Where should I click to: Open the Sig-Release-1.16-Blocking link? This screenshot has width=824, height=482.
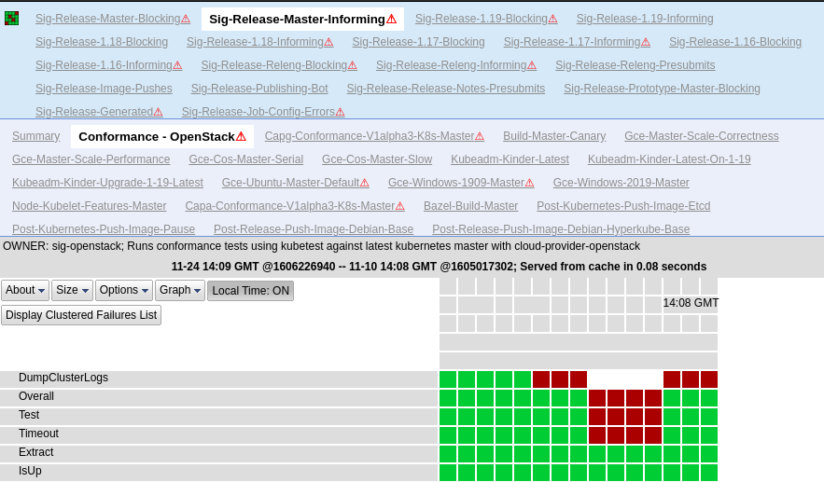pyautogui.click(x=735, y=42)
